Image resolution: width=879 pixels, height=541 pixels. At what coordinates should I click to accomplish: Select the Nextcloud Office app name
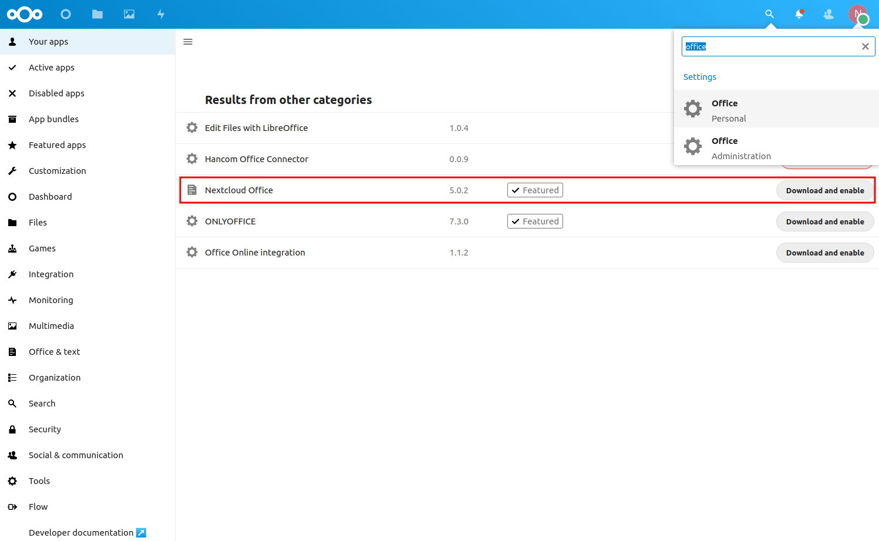click(239, 190)
